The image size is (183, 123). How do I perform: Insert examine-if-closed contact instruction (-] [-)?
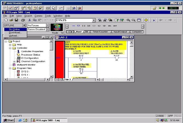(83, 26)
